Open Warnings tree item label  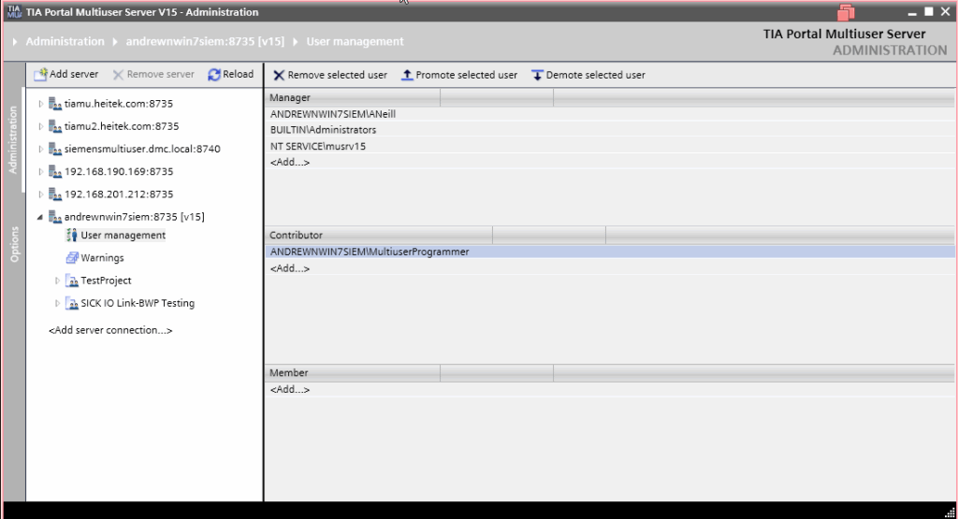pos(102,258)
